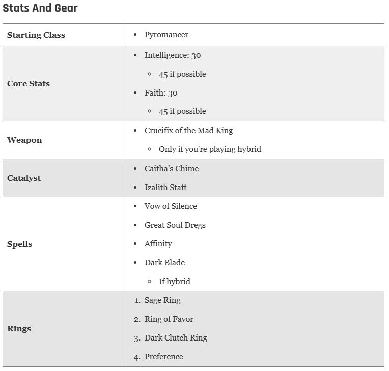The width and height of the screenshot is (389, 371).
Task: Click the Faith: 30 stat line
Action: (x=161, y=93)
